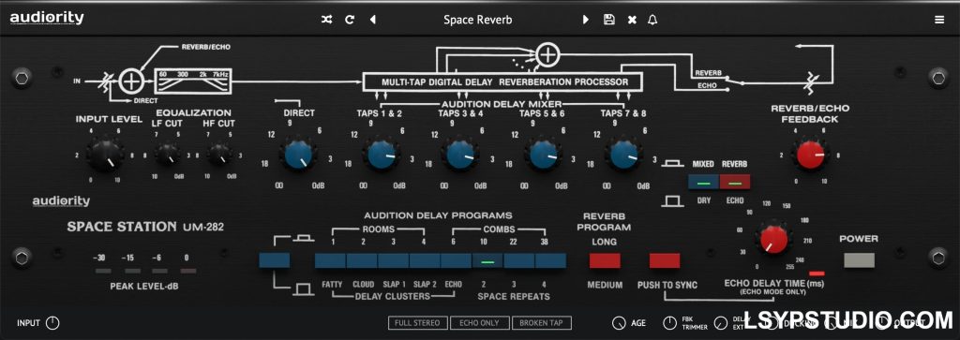Click the Age knob in bottom bar
Screen dimensions: 960x340
tap(619, 323)
